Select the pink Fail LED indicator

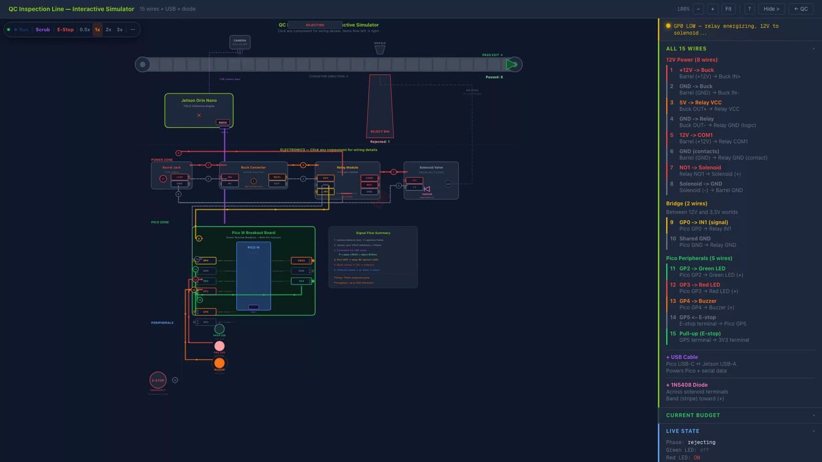click(x=219, y=346)
